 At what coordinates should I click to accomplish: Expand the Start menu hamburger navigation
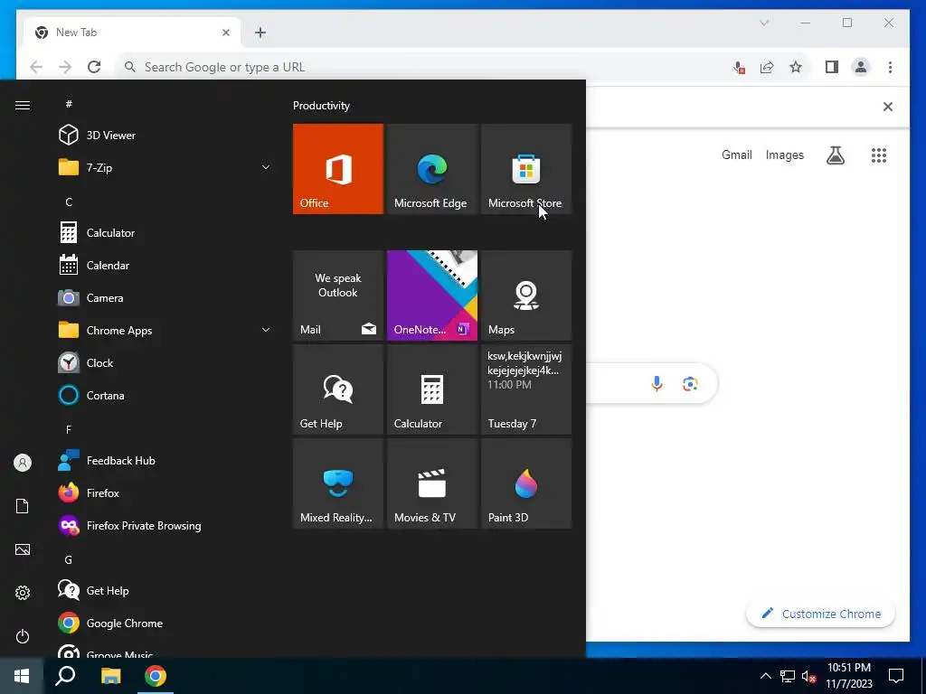(23, 105)
